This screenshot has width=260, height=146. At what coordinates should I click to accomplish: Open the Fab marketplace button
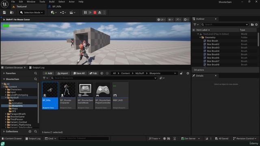tap(93, 73)
